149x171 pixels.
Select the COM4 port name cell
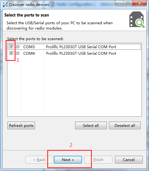point(29,53)
